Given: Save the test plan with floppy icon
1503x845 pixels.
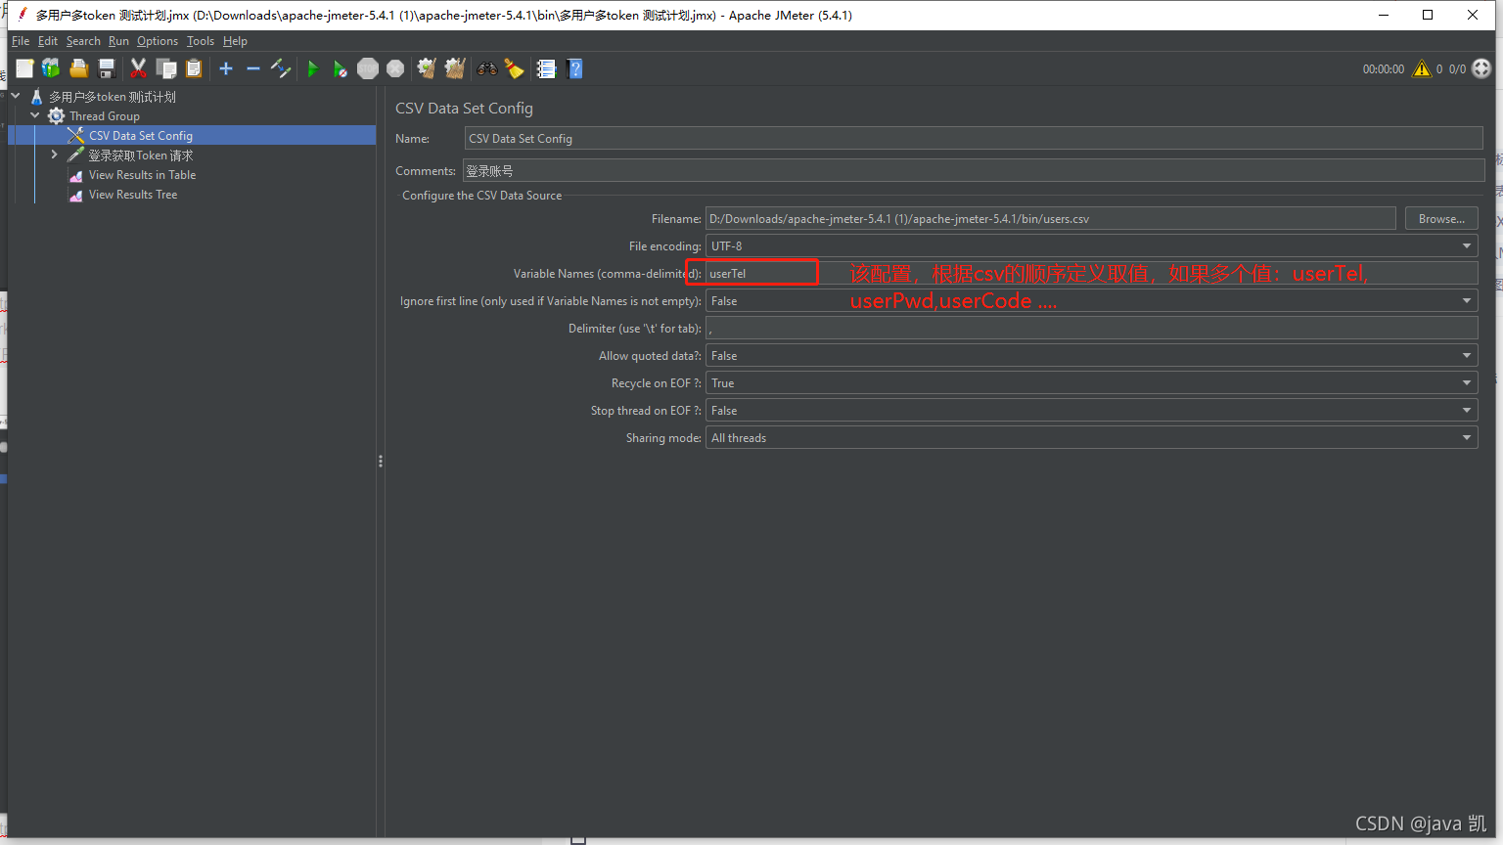Looking at the screenshot, I should 107,68.
